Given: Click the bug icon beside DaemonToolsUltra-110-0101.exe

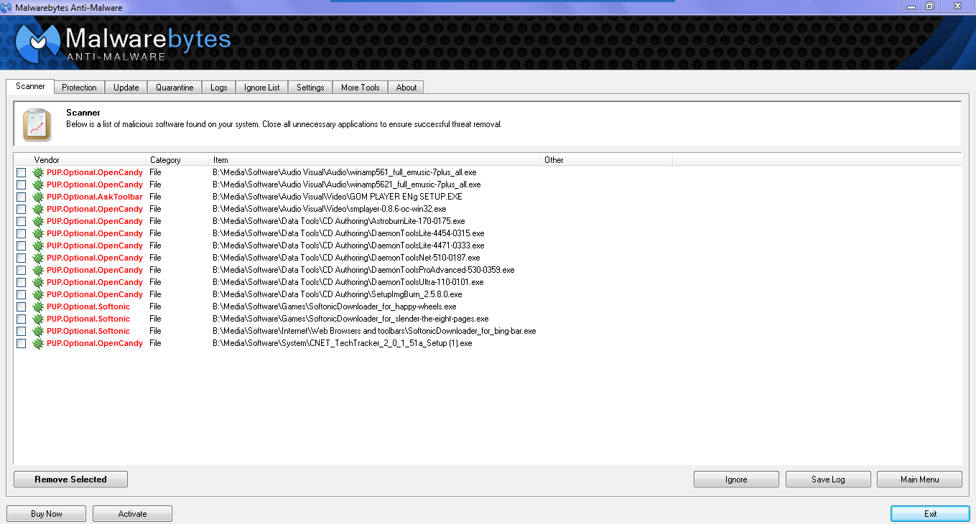Looking at the screenshot, I should tap(38, 282).
